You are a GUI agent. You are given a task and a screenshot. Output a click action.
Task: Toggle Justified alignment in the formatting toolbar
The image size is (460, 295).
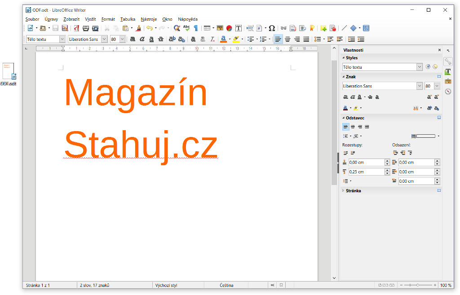pyautogui.click(x=306, y=40)
